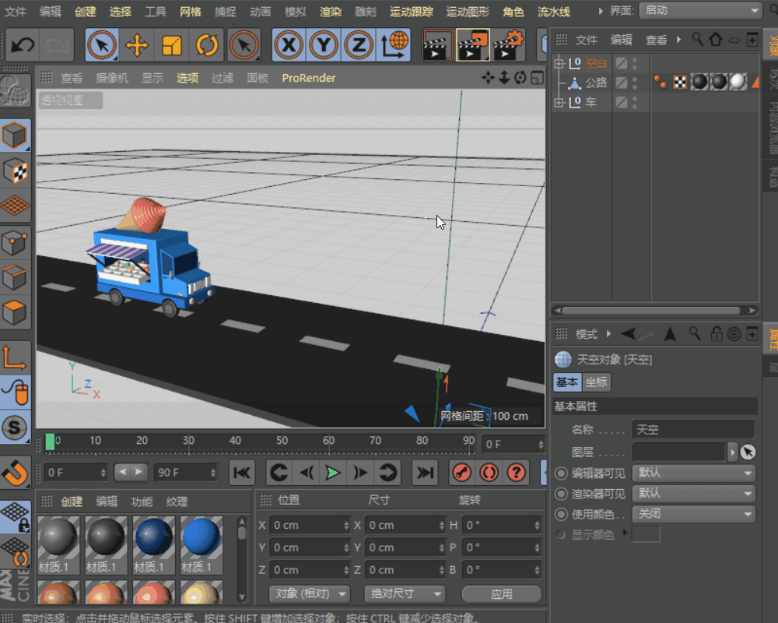Viewport: 778px width, 623px height.
Task: Open the 渲染 menu
Action: 331,12
